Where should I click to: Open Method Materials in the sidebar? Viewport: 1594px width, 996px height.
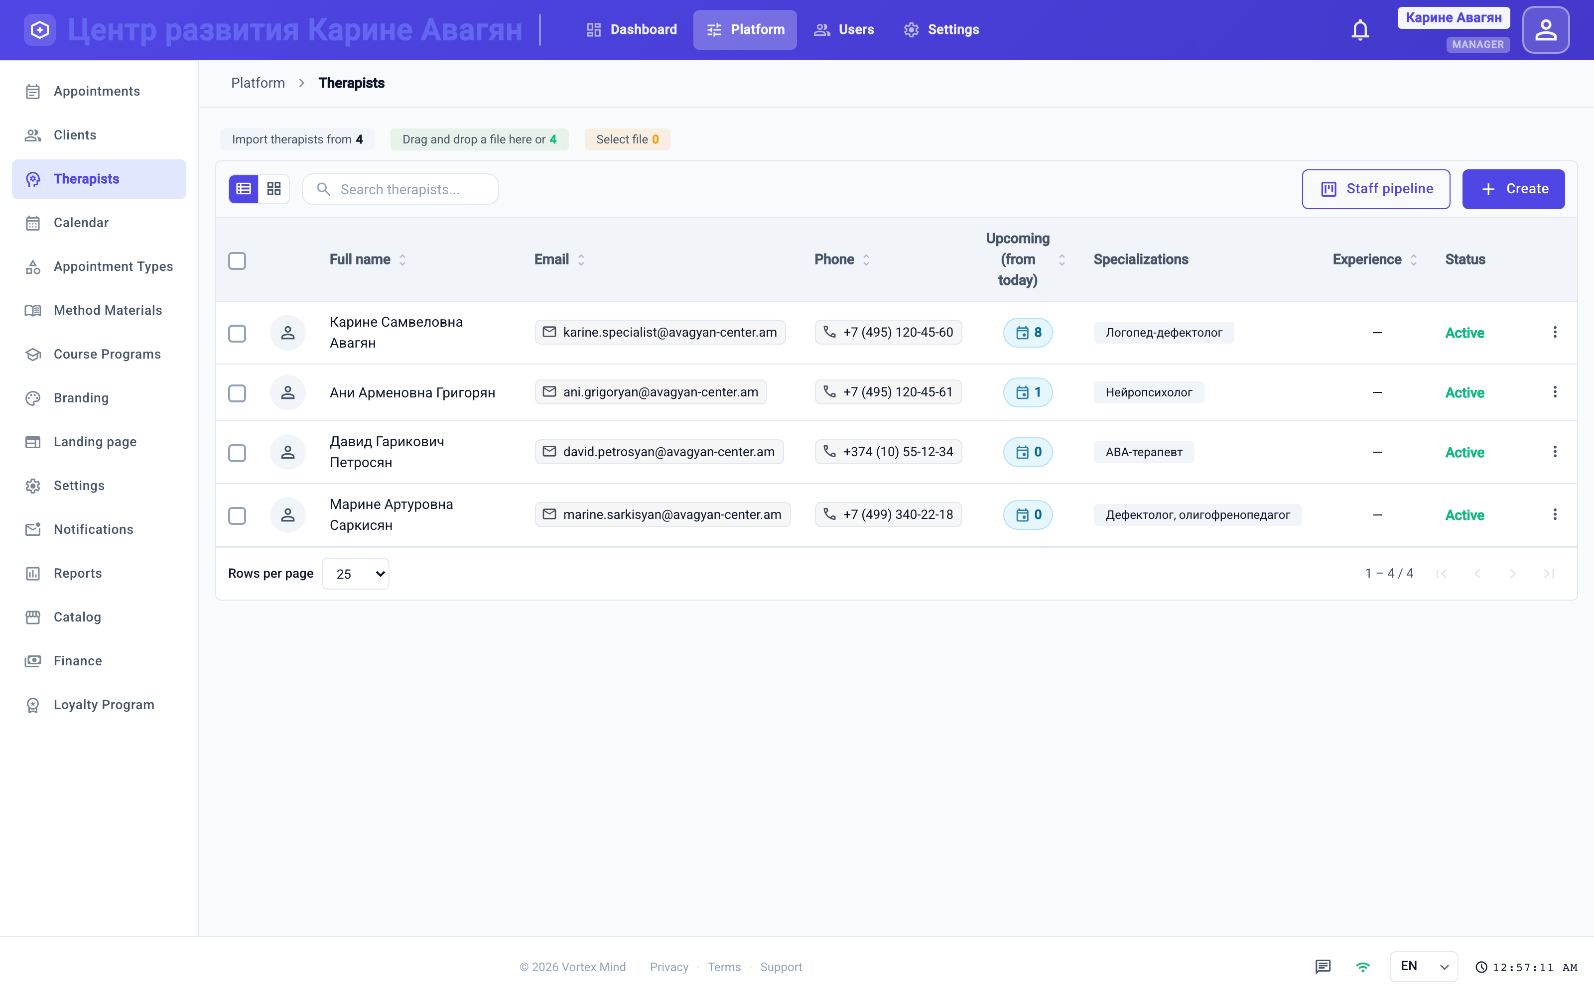click(99, 310)
